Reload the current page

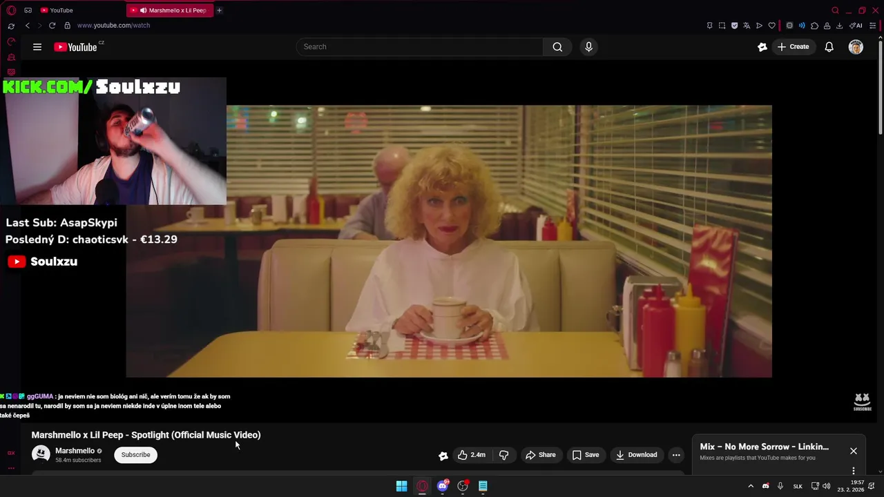click(52, 26)
